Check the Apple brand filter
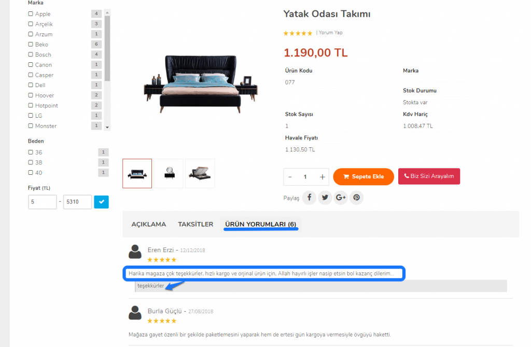Image resolution: width=531 pixels, height=347 pixels. (x=31, y=14)
